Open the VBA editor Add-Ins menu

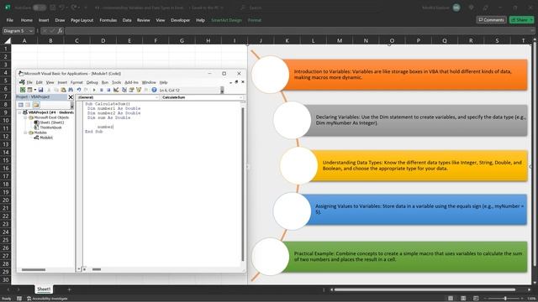pos(131,82)
